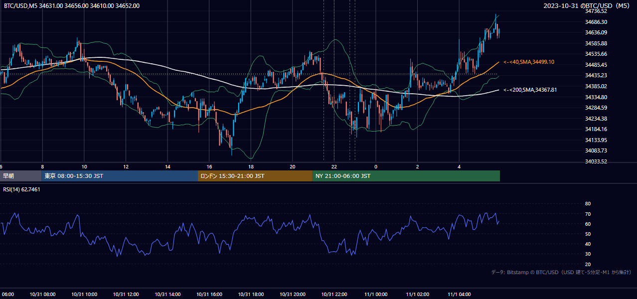Image resolution: width=637 pixels, height=299 pixels.
Task: Click the bottom time label 10/31 10:00
Action: (x=84, y=294)
